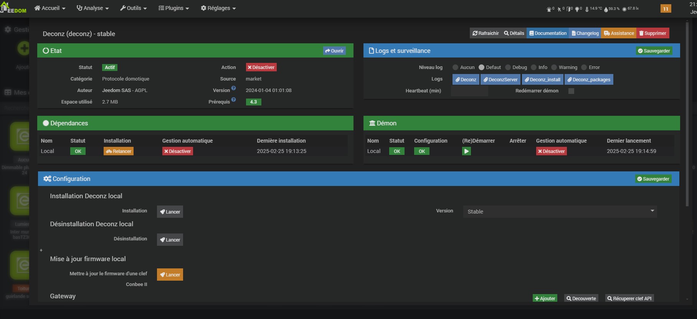The image size is (697, 319).
Task: Open the orange messages counter badge
Action: tap(666, 8)
